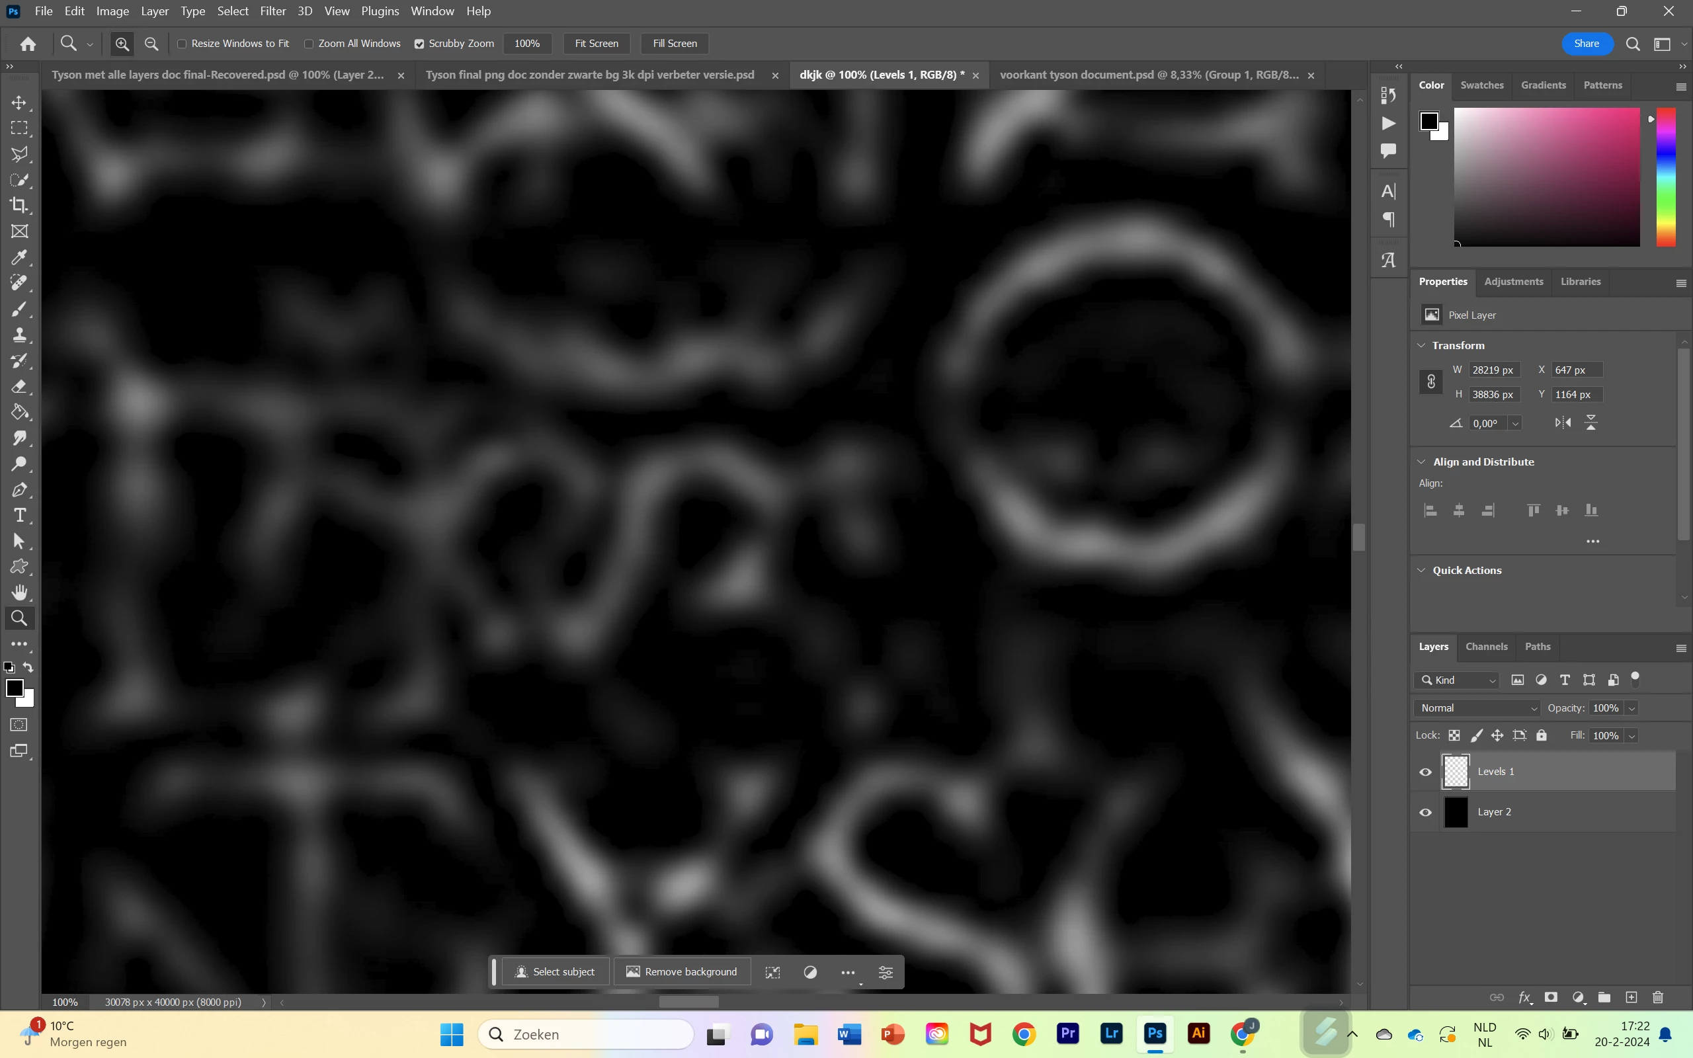Open the Filter menu

pos(272,11)
